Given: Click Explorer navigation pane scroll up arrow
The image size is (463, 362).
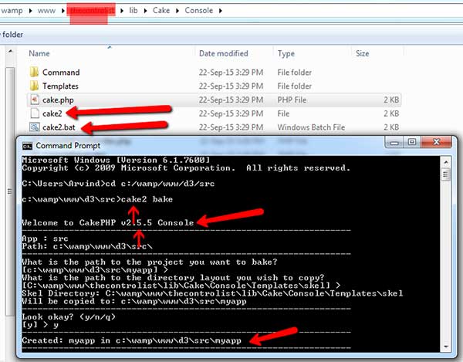Looking at the screenshot, I should 10,52.
